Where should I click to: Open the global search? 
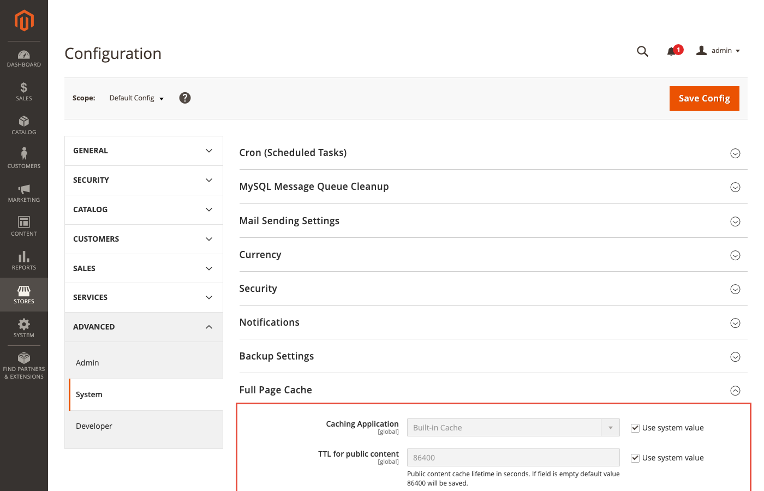click(642, 51)
